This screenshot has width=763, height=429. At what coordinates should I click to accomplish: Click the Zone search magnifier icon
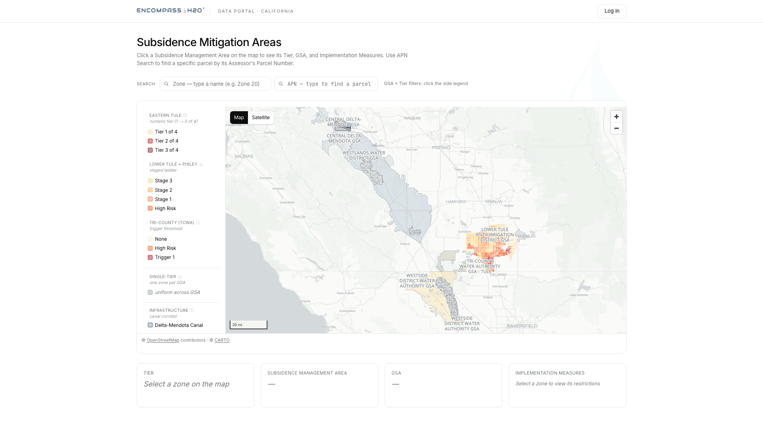tap(167, 84)
